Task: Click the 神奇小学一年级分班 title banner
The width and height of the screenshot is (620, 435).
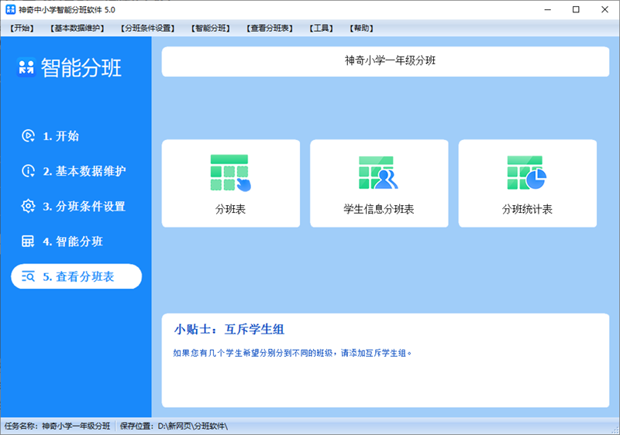Action: click(x=385, y=62)
